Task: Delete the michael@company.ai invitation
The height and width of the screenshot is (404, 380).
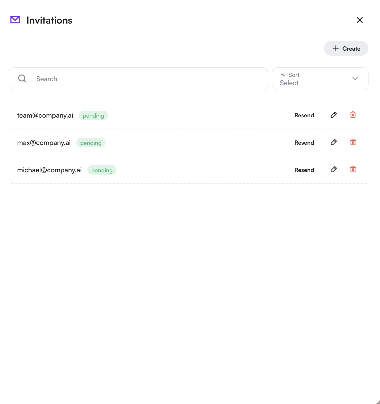Action: tap(353, 169)
